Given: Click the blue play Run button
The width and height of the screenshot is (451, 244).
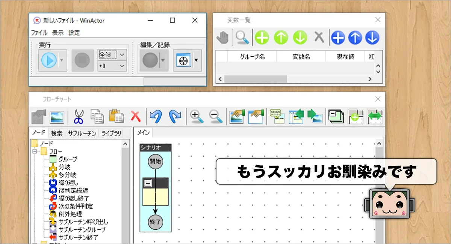Looking at the screenshot, I should point(49,60).
